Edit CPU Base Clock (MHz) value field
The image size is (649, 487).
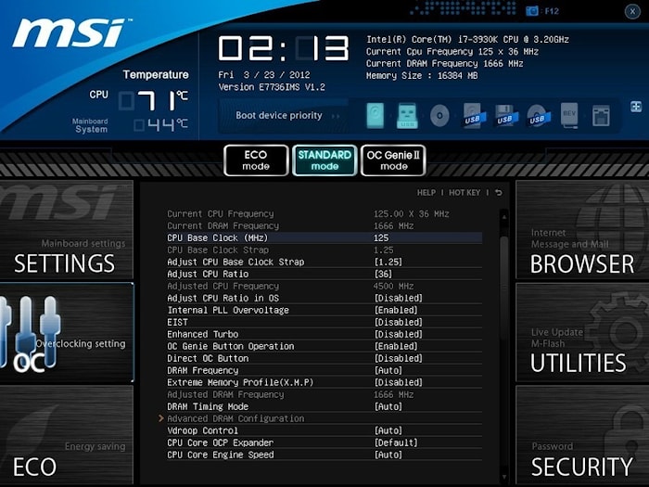point(428,237)
